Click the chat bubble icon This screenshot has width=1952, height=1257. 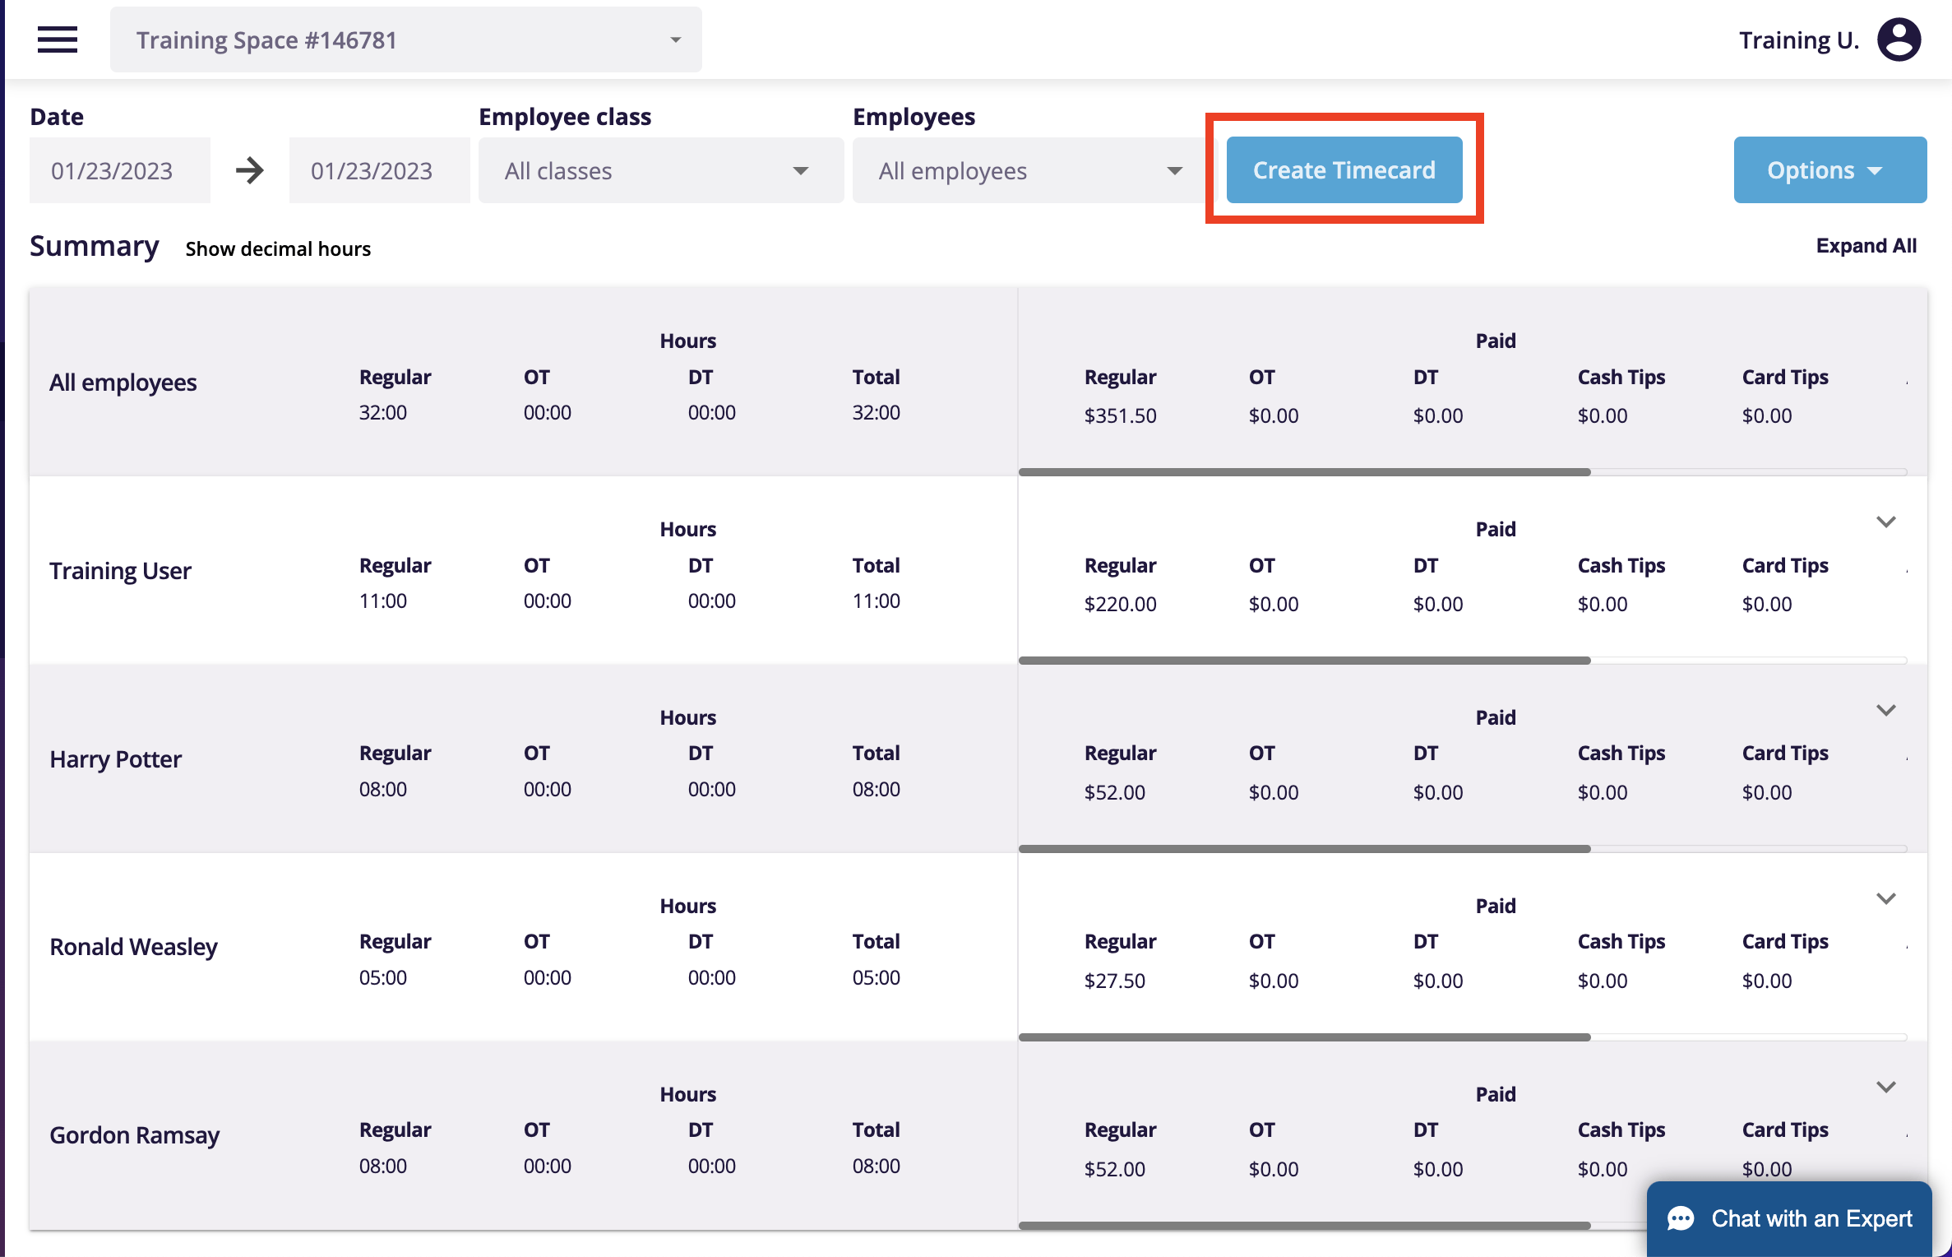pos(1681,1218)
